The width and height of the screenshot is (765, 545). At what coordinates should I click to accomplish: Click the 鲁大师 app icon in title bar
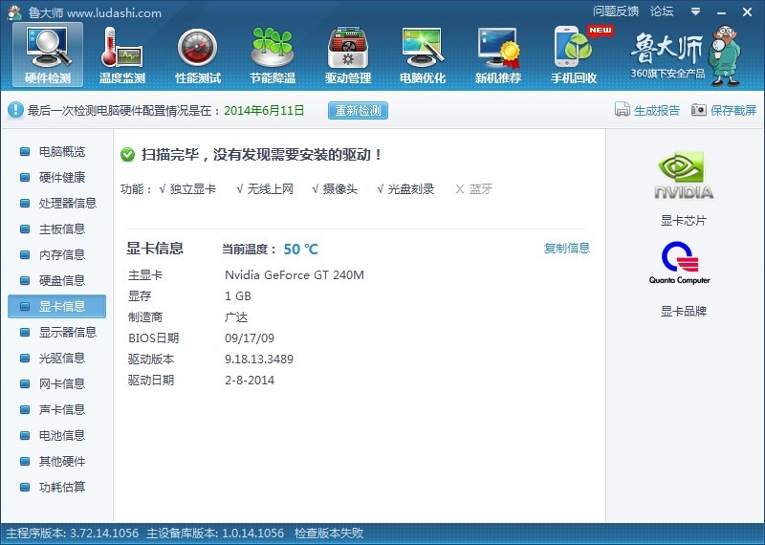click(x=14, y=12)
